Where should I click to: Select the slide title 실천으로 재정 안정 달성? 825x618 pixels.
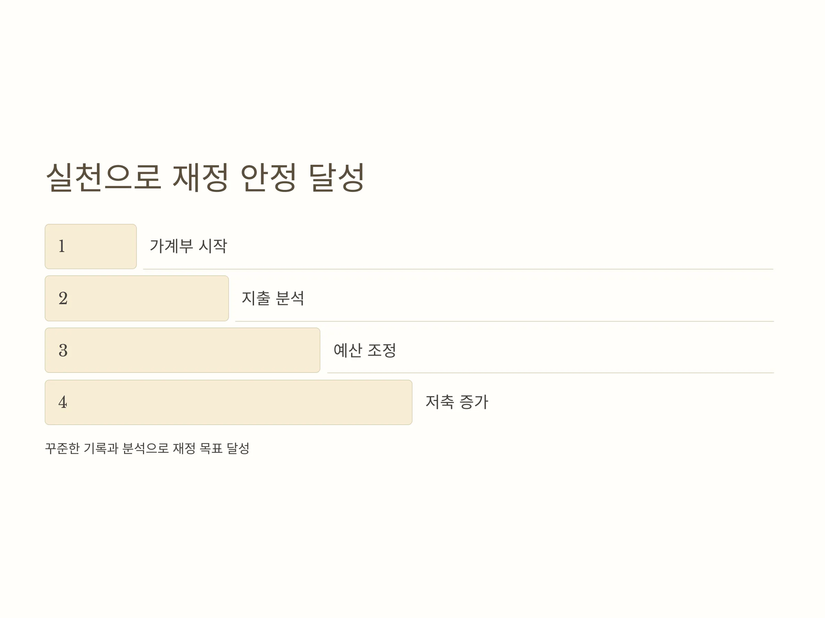click(205, 177)
